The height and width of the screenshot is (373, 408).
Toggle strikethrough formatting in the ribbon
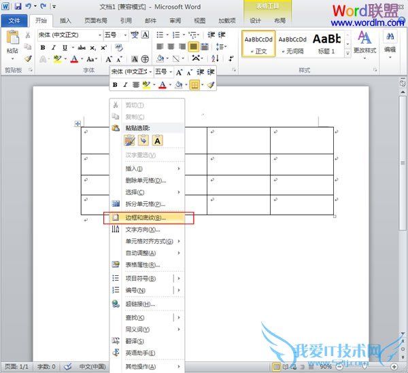(82, 48)
